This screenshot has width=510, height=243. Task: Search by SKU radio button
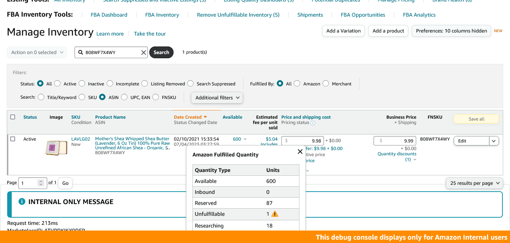[82, 97]
